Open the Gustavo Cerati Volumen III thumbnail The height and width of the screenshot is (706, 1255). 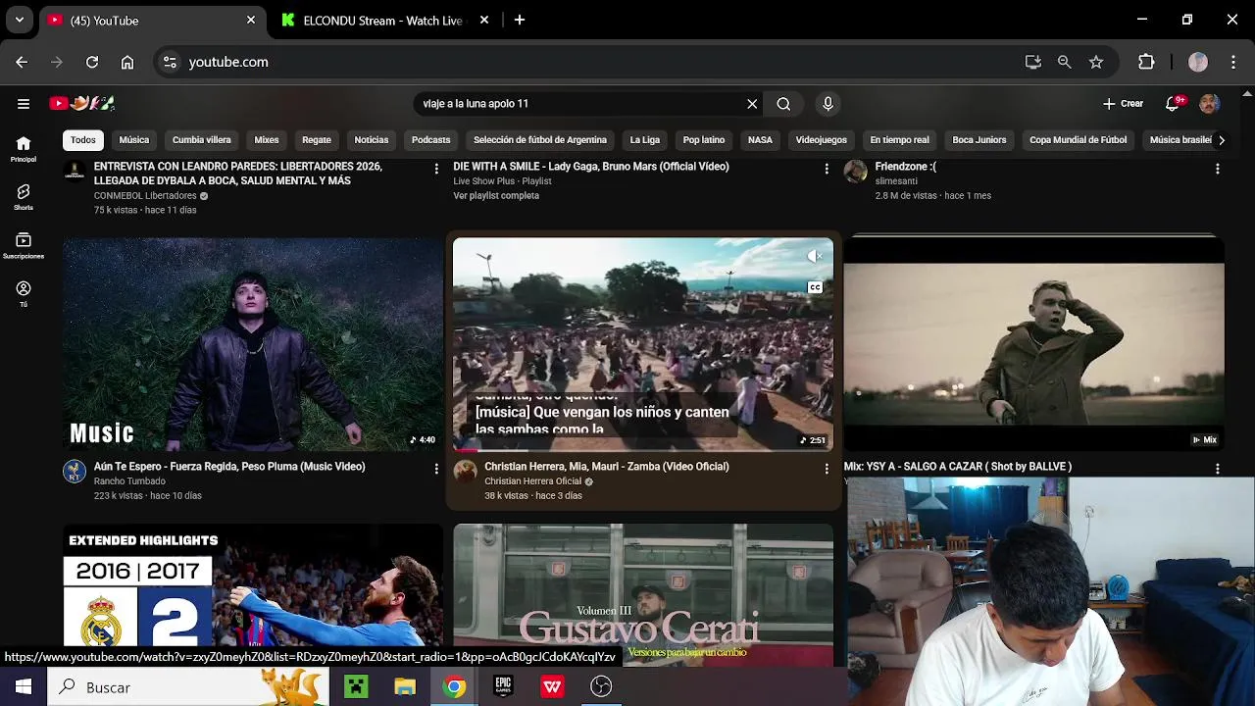pos(643,595)
